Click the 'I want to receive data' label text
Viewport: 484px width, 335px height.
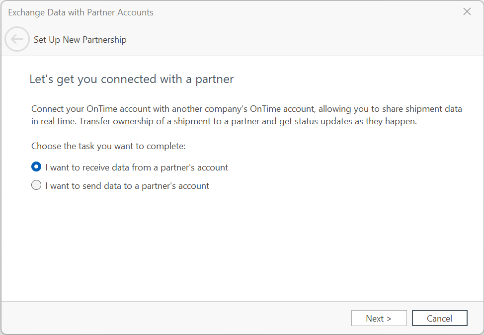tap(137, 167)
